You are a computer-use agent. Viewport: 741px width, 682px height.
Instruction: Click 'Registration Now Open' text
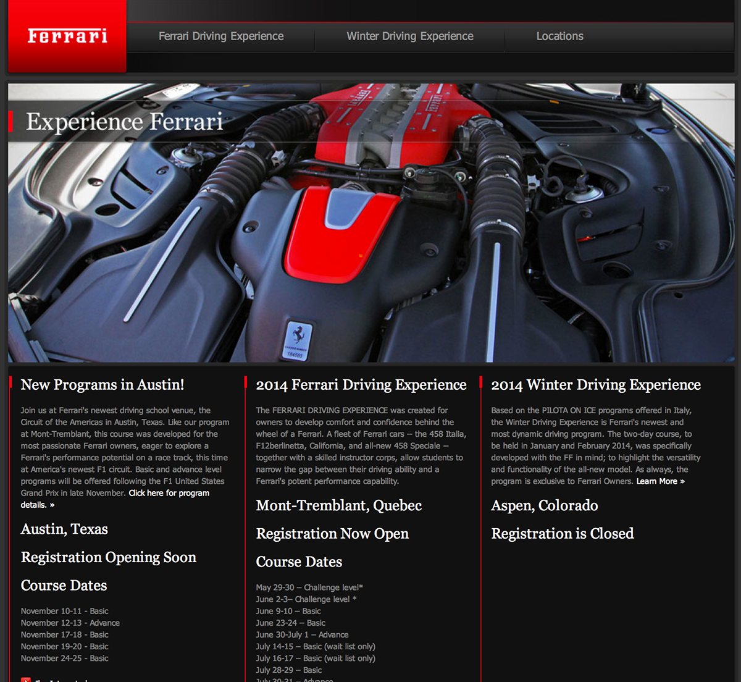(332, 534)
